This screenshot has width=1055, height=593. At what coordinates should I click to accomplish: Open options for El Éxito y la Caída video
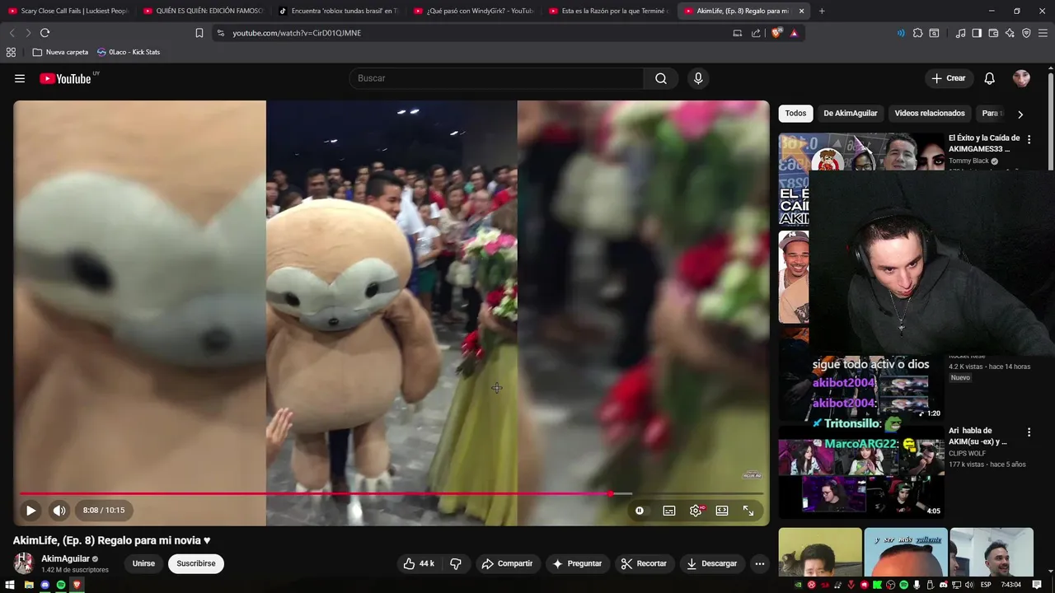pos(1029,139)
